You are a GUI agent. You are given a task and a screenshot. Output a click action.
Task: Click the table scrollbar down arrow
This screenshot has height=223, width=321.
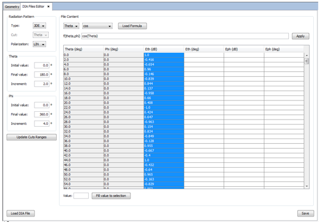pyautogui.click(x=307, y=186)
